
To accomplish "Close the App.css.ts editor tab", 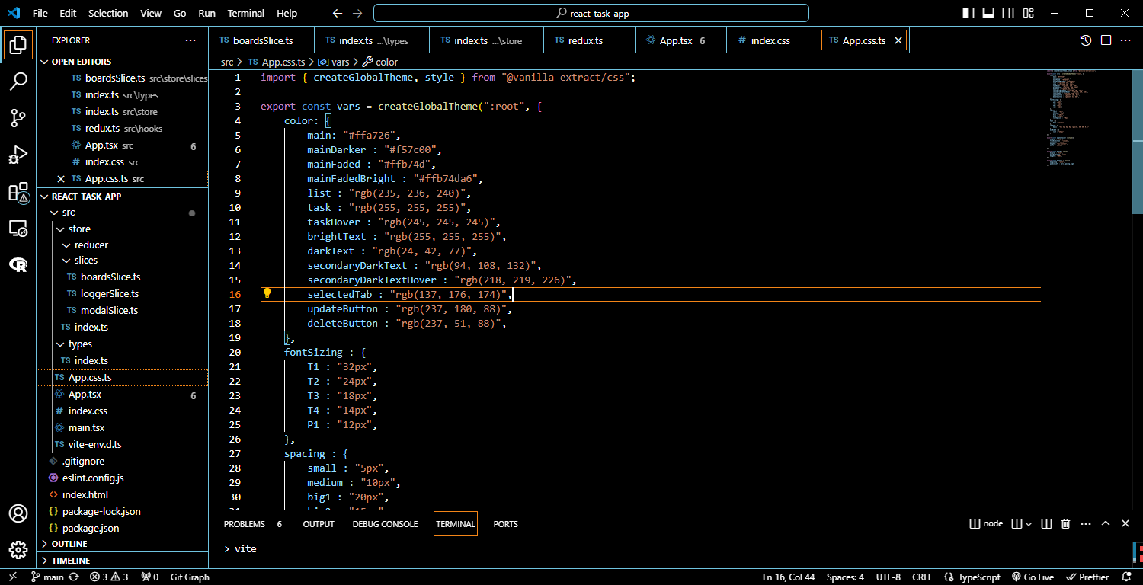I will pos(898,40).
